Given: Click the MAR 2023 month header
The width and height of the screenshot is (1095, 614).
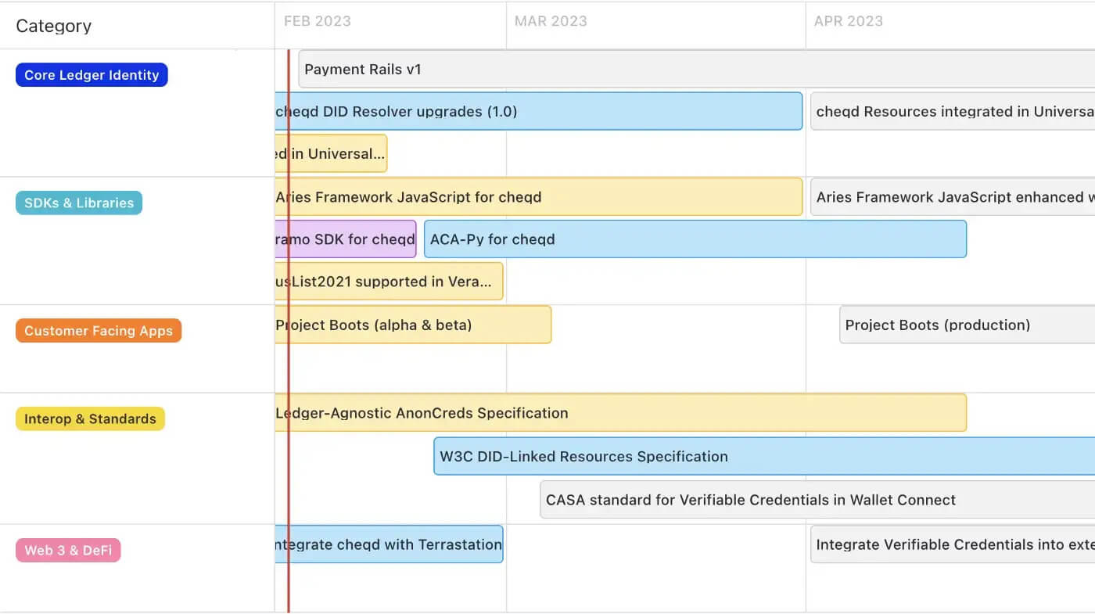Looking at the screenshot, I should tap(551, 21).
